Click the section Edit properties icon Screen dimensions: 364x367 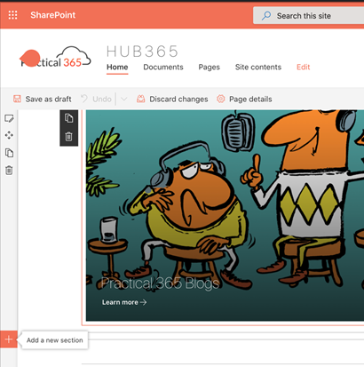tap(9, 119)
